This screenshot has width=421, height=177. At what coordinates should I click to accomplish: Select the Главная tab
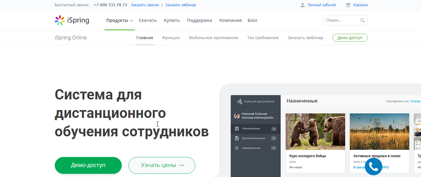[145, 38]
